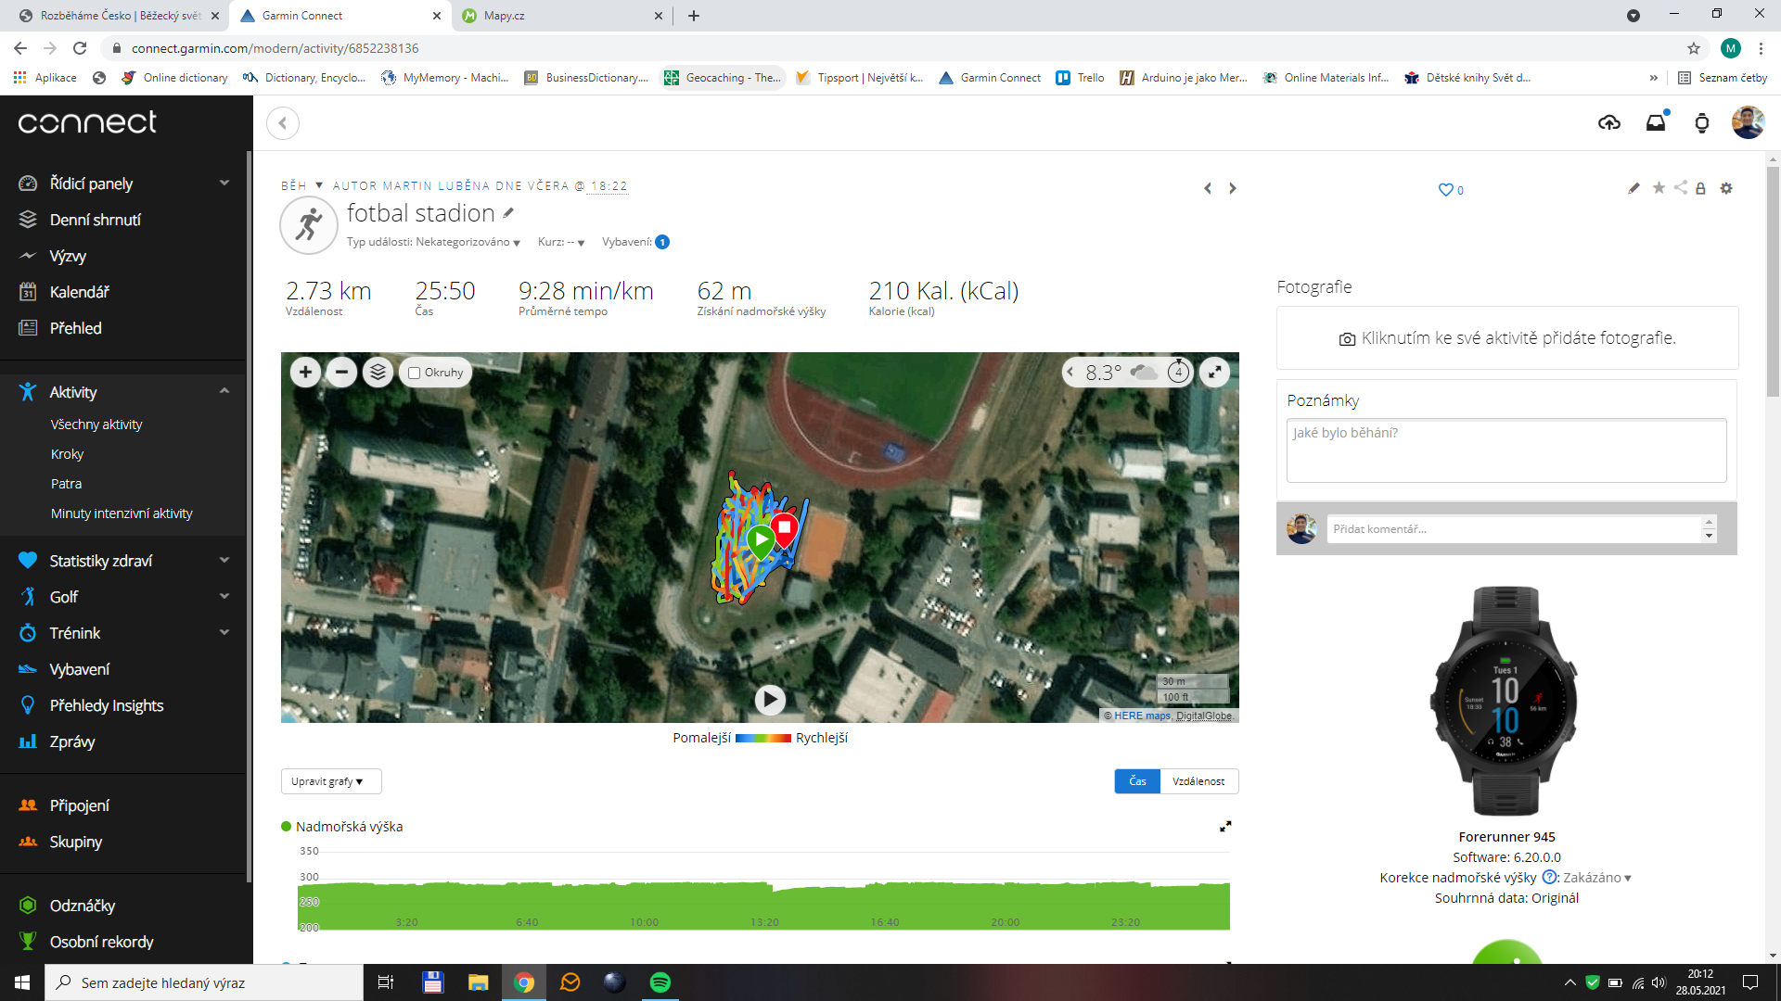Open the devices watch icon
The image size is (1781, 1001).
tap(1701, 122)
